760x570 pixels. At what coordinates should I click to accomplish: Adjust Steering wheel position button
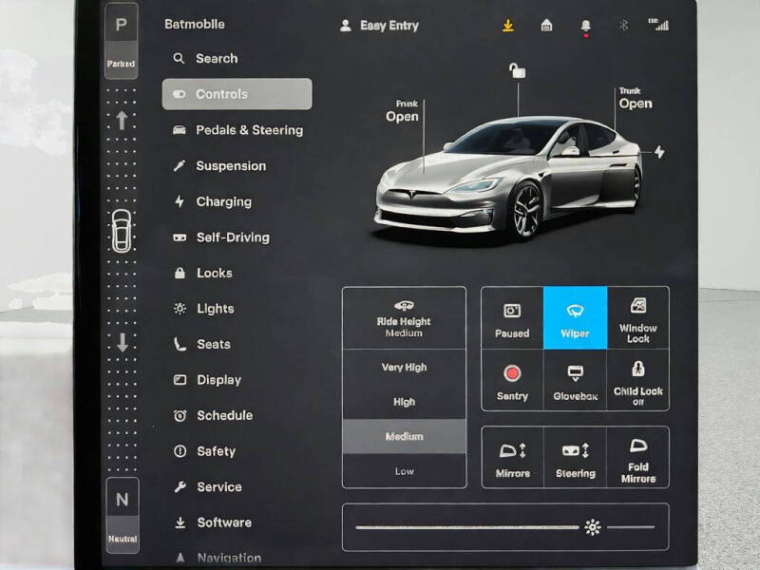pyautogui.click(x=575, y=457)
